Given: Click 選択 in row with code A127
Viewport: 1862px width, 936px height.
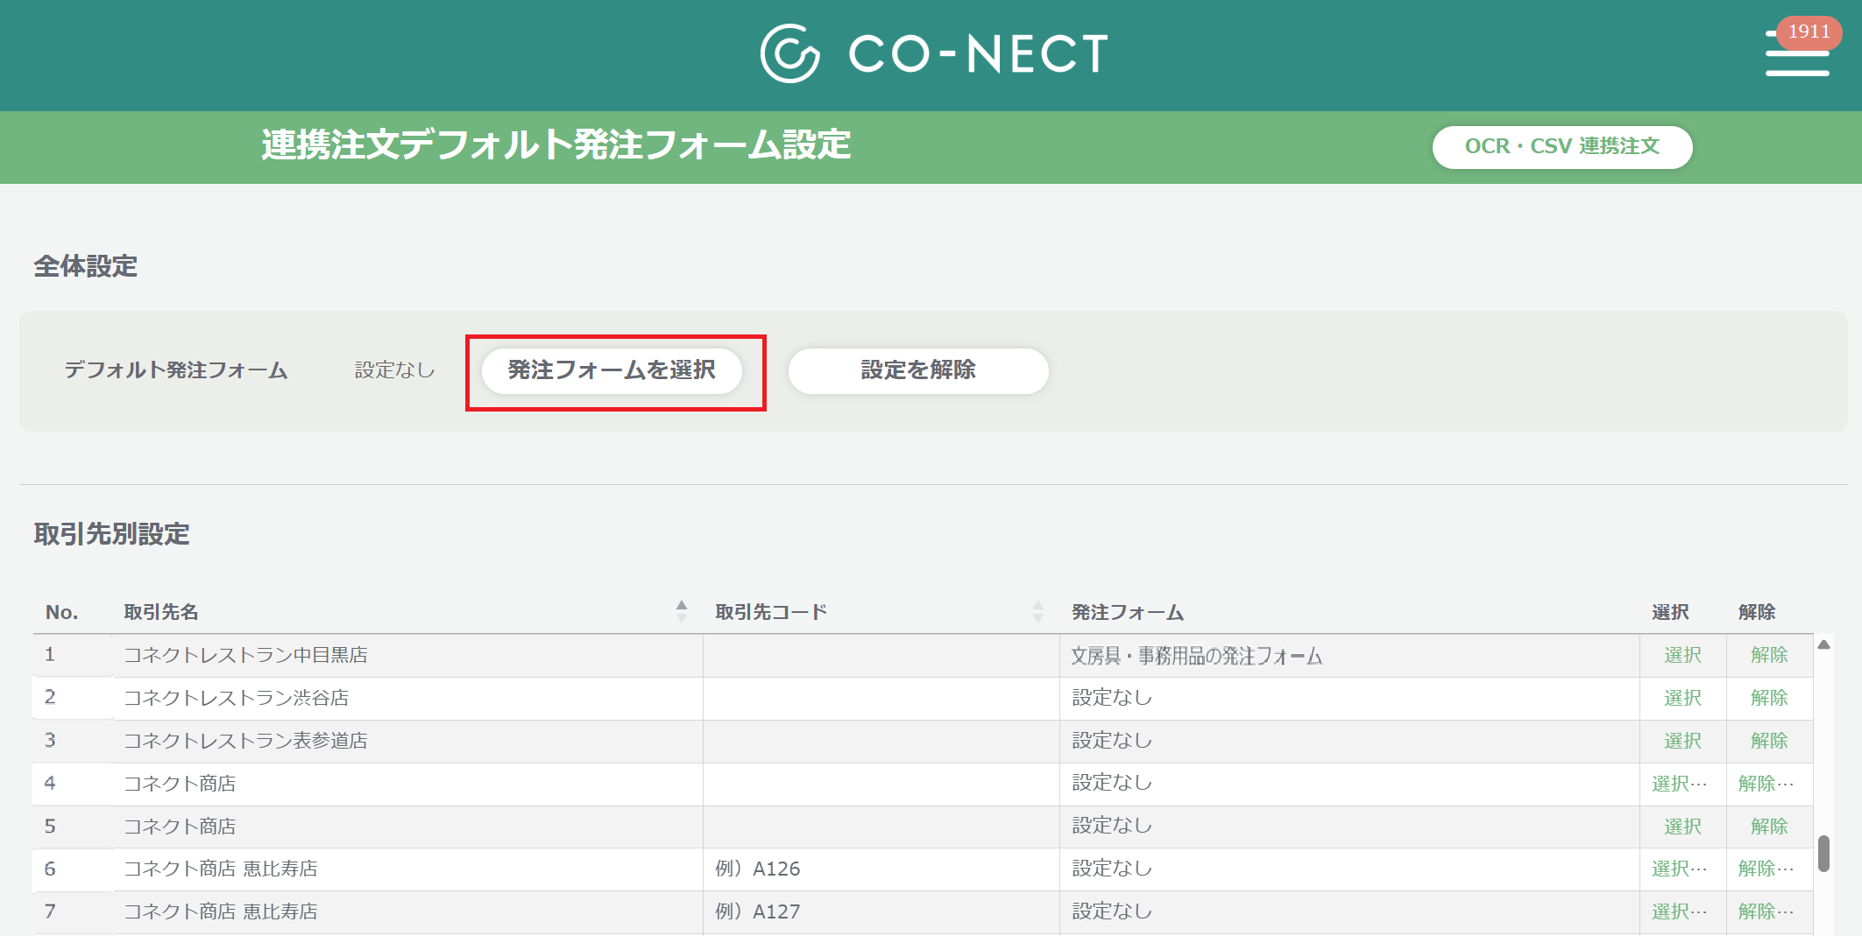Looking at the screenshot, I should click(x=1680, y=911).
